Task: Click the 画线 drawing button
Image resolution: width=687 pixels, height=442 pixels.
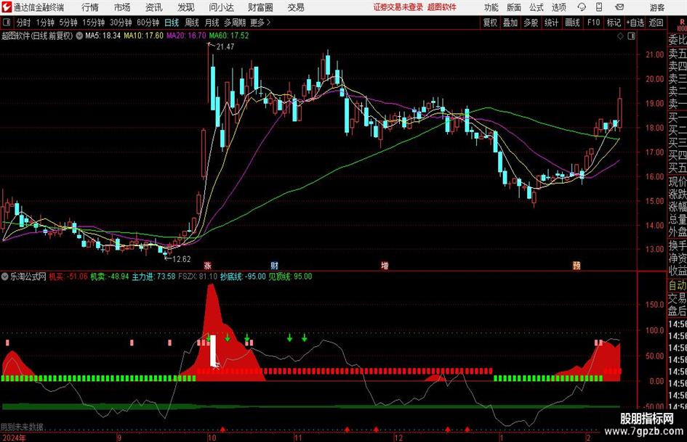Action: (x=572, y=22)
